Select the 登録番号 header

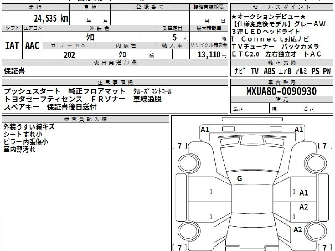150,7
